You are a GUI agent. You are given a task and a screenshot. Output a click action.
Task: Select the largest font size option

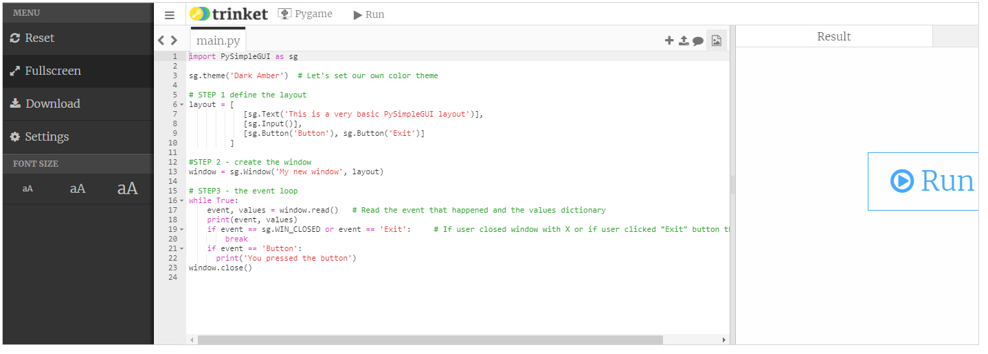[127, 189]
